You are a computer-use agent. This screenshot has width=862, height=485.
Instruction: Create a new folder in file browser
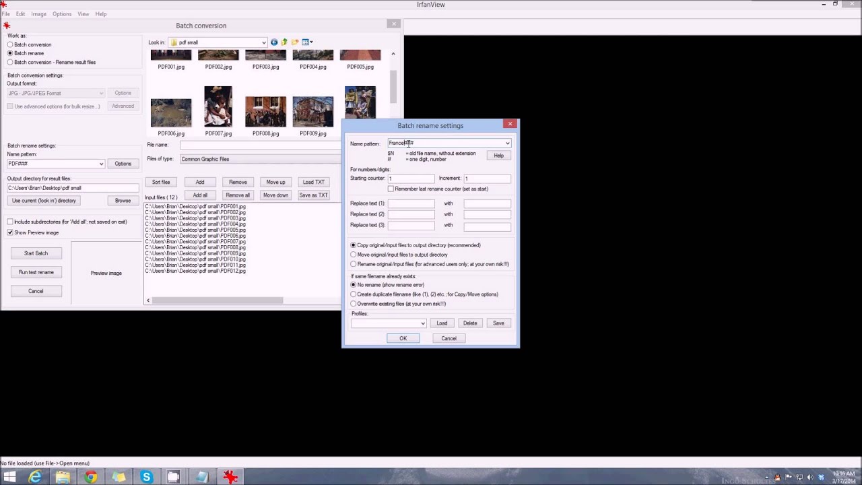[x=295, y=42]
